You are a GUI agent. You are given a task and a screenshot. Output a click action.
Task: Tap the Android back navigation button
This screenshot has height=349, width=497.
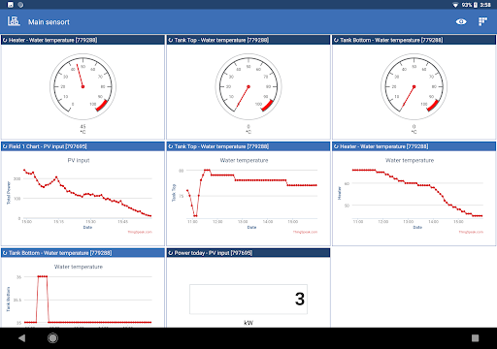[x=22, y=338]
